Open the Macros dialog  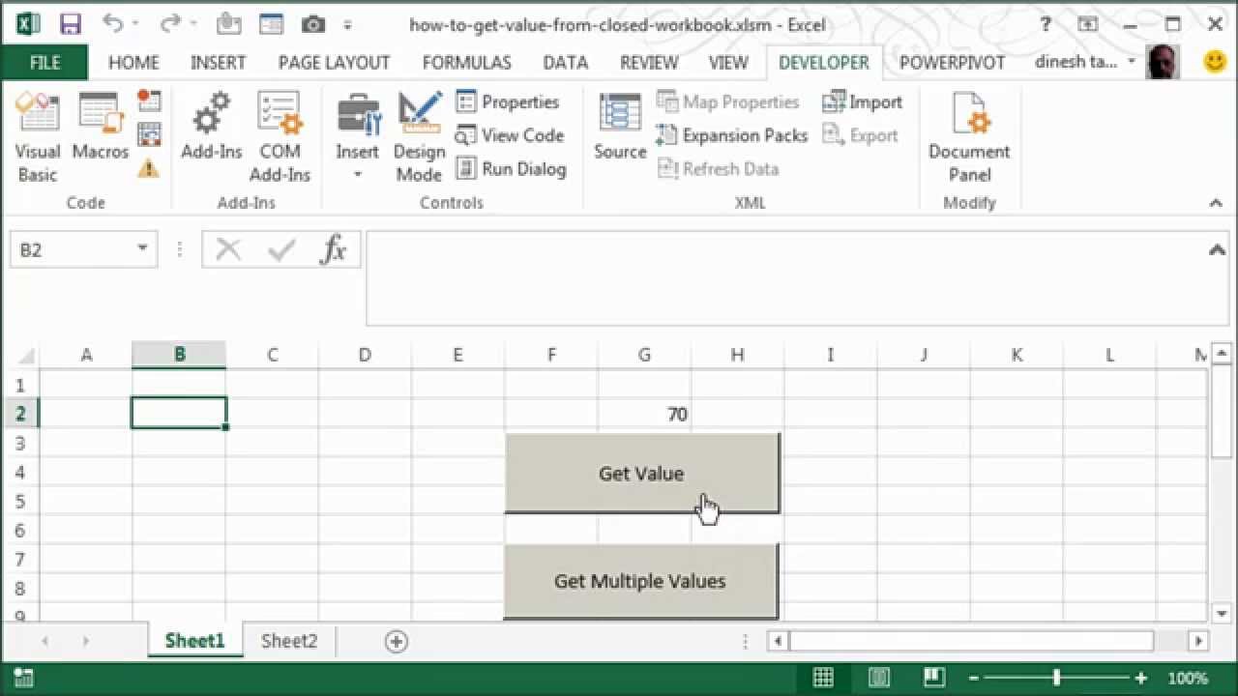click(x=100, y=136)
